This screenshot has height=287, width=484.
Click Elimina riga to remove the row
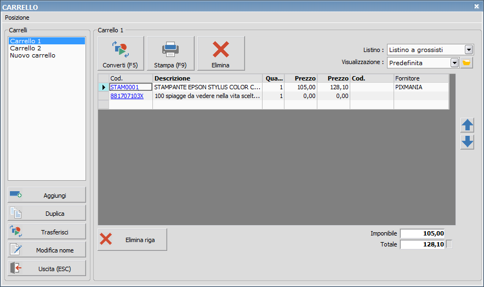tap(133, 239)
